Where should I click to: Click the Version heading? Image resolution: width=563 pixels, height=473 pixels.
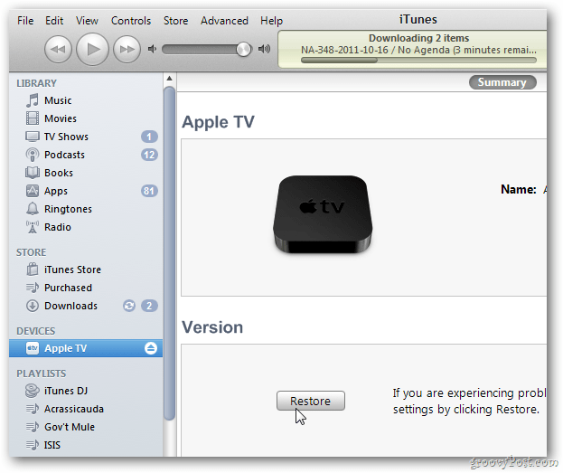coord(212,327)
